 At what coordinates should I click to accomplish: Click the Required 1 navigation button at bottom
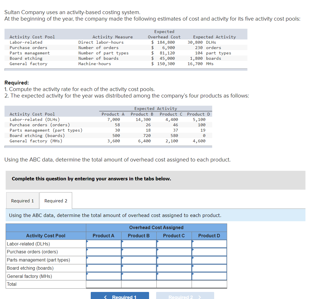tap(120, 296)
